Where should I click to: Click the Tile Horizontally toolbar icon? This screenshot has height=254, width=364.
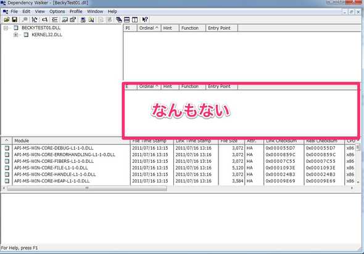[126, 20]
